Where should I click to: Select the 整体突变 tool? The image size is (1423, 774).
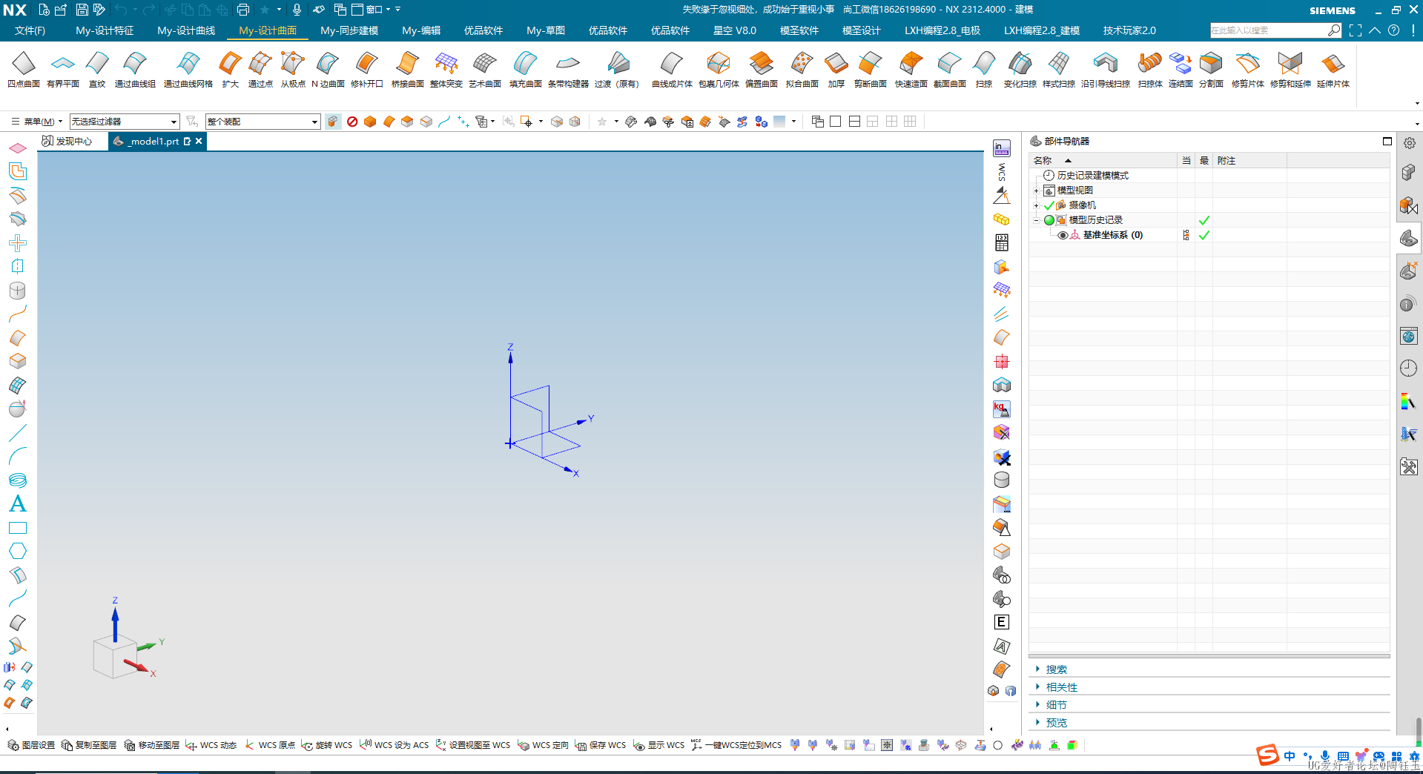click(446, 70)
